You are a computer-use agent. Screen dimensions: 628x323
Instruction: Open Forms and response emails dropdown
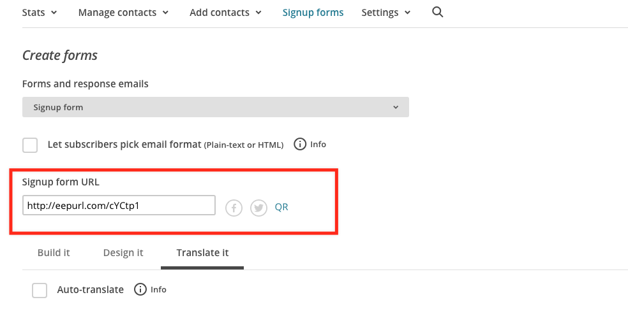click(216, 107)
